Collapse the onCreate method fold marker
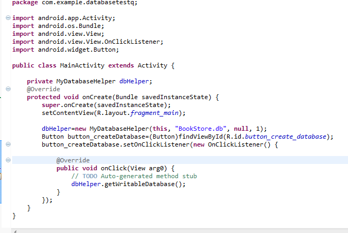348x233 pixels. point(8,89)
